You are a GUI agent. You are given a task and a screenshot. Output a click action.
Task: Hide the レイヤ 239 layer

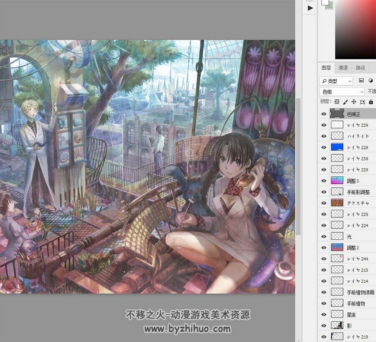(324, 125)
